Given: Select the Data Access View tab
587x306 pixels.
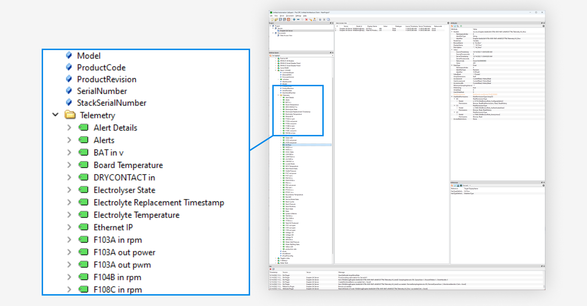Looking at the screenshot, I should (341, 23).
